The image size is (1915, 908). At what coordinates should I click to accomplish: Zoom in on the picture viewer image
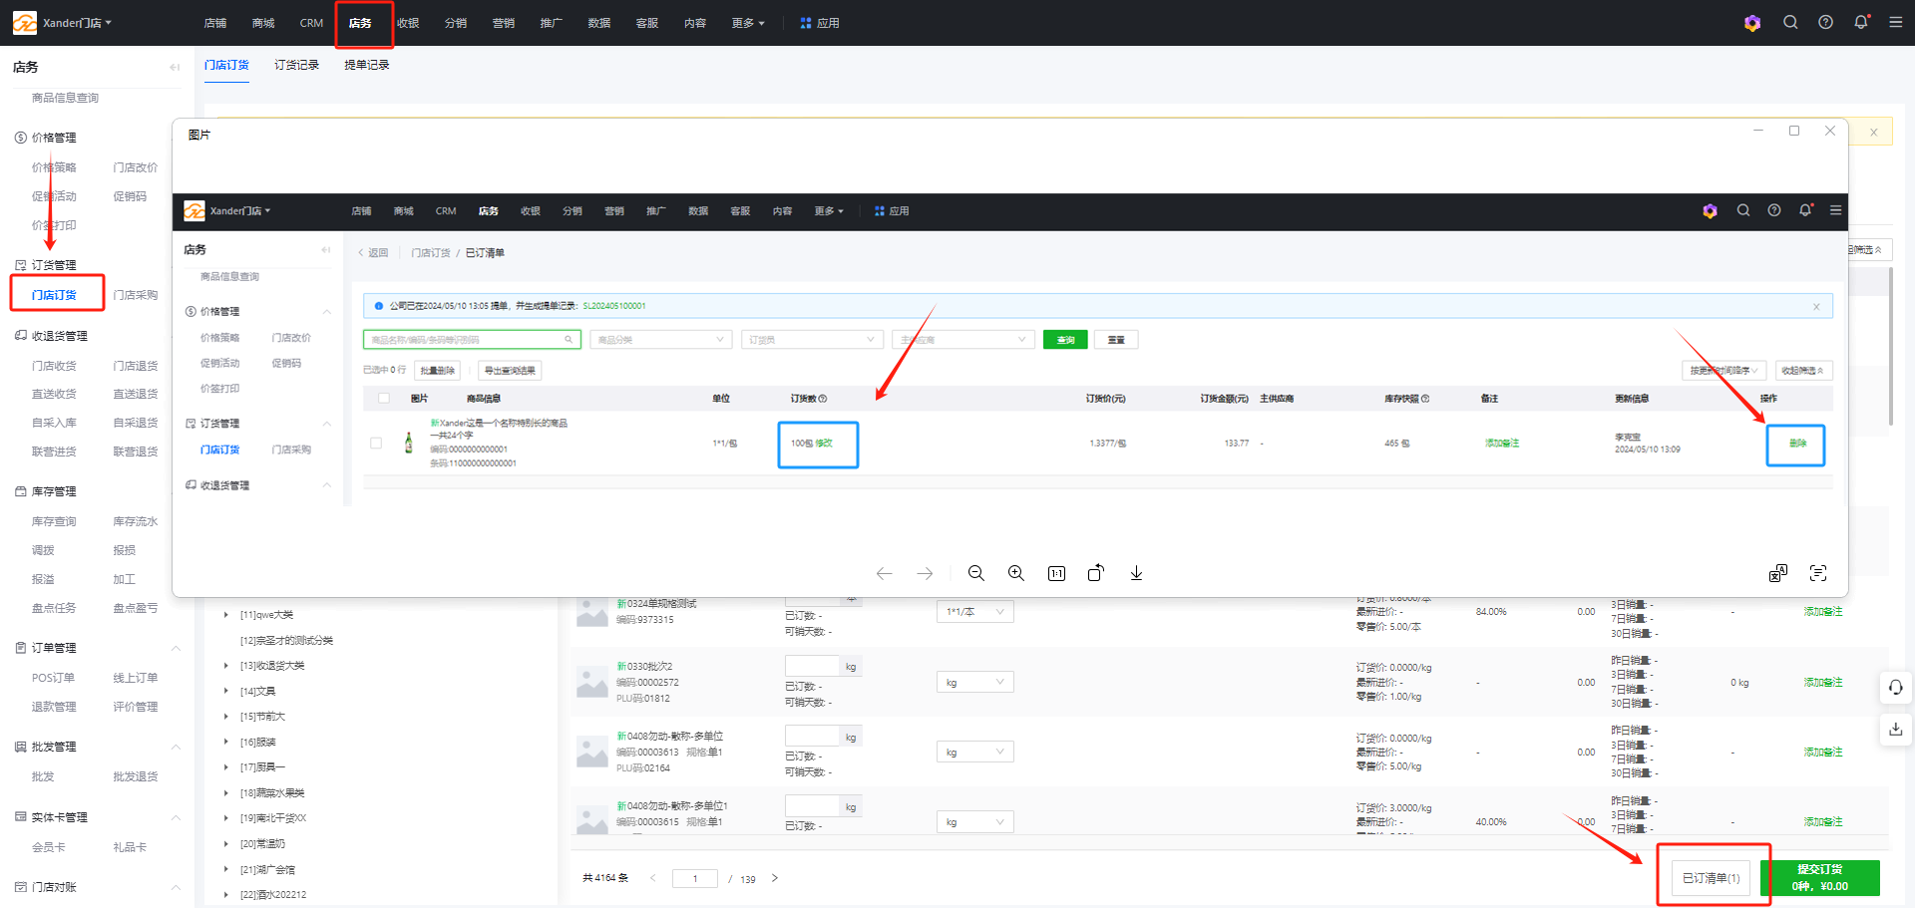click(1016, 573)
